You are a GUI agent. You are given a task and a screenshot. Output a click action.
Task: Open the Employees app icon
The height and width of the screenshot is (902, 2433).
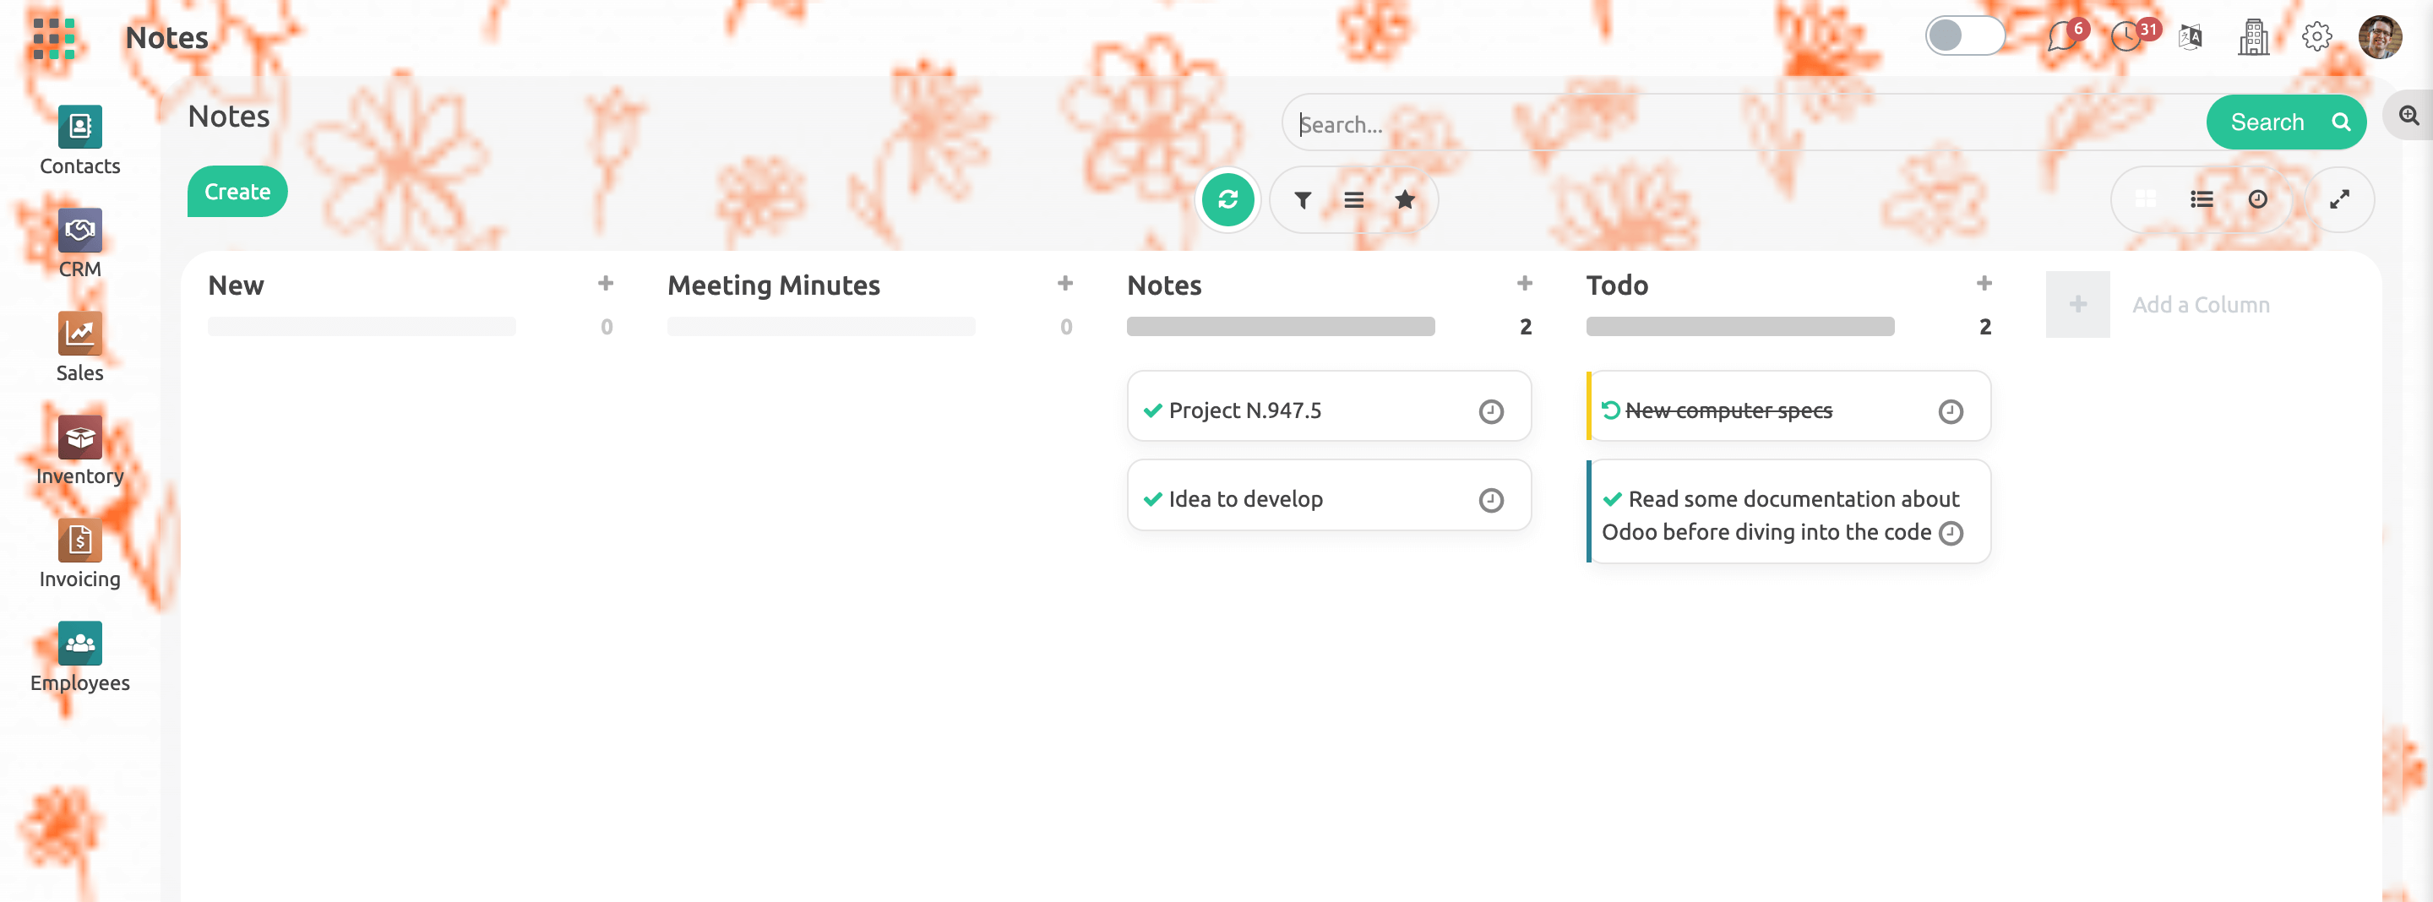pos(79,644)
